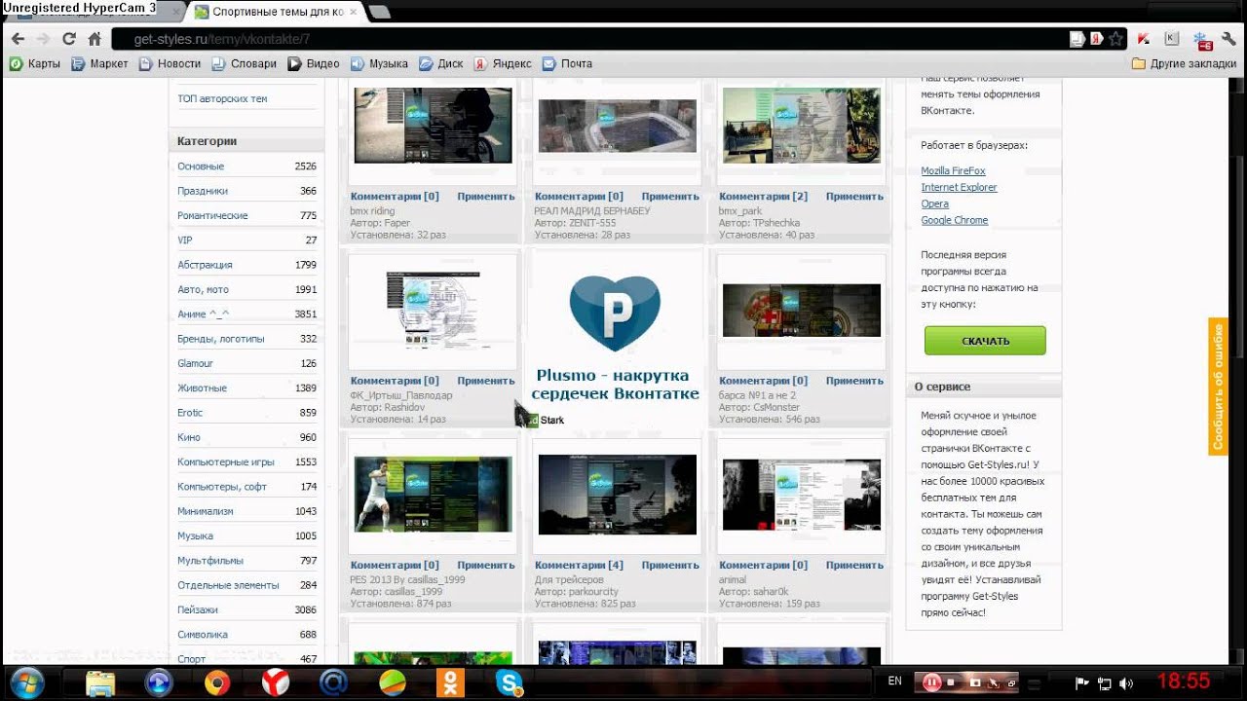Switch to Google Chrome in the taskbar

(217, 683)
